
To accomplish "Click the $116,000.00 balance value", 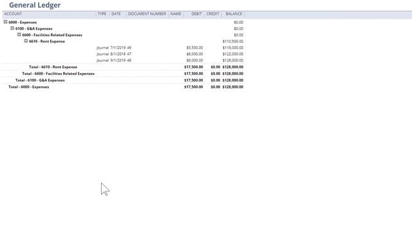I will click(233, 47).
